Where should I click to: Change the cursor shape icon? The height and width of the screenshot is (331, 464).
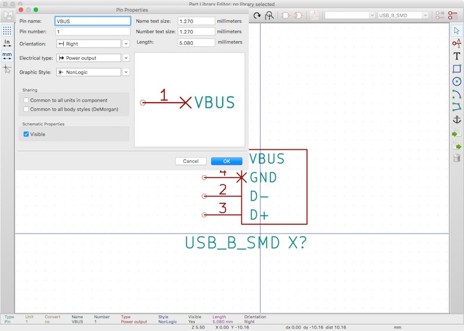[7, 69]
